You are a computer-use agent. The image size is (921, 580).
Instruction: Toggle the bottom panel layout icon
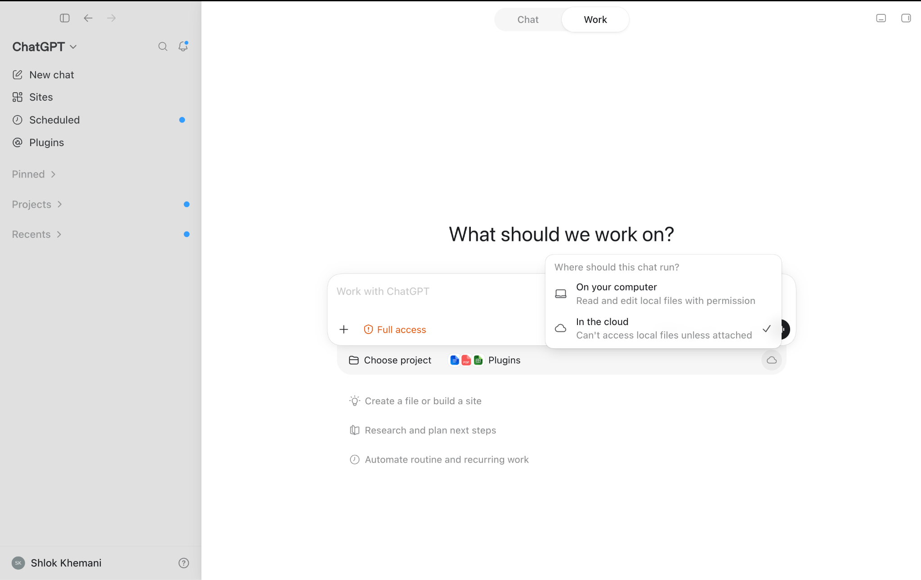pyautogui.click(x=881, y=18)
